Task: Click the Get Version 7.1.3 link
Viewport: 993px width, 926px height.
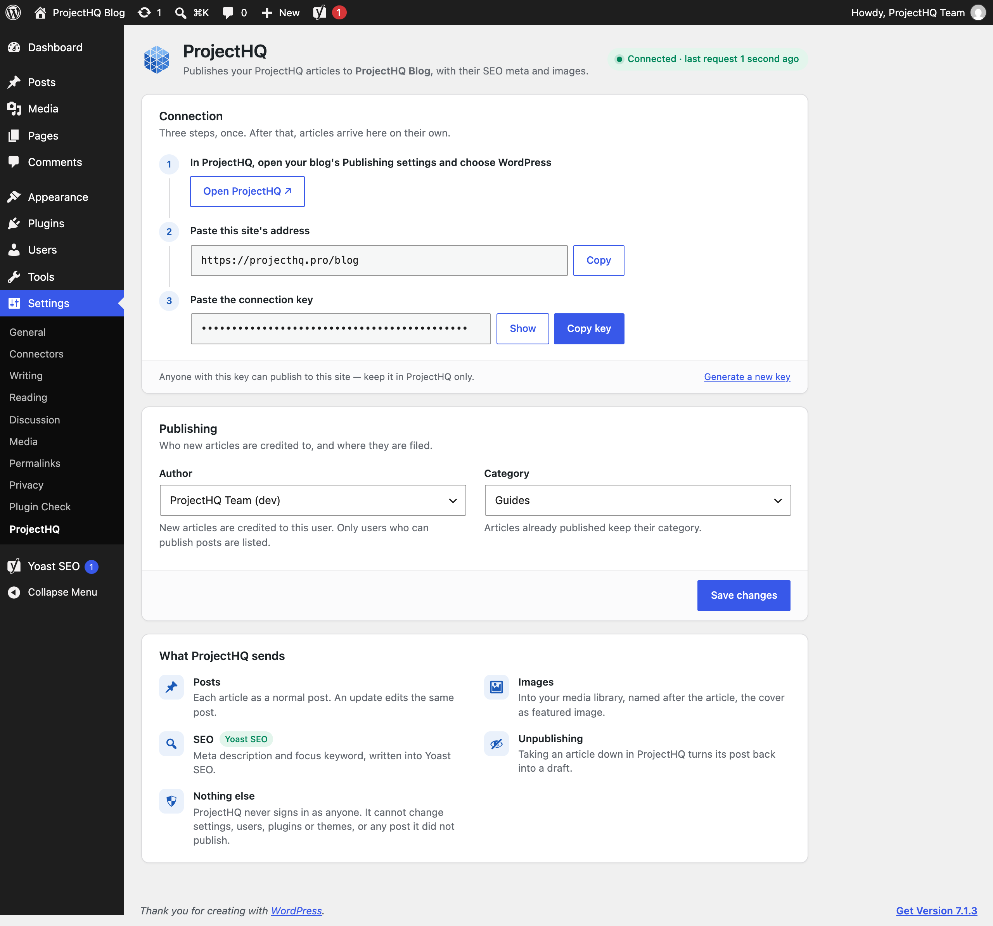Action: click(936, 910)
